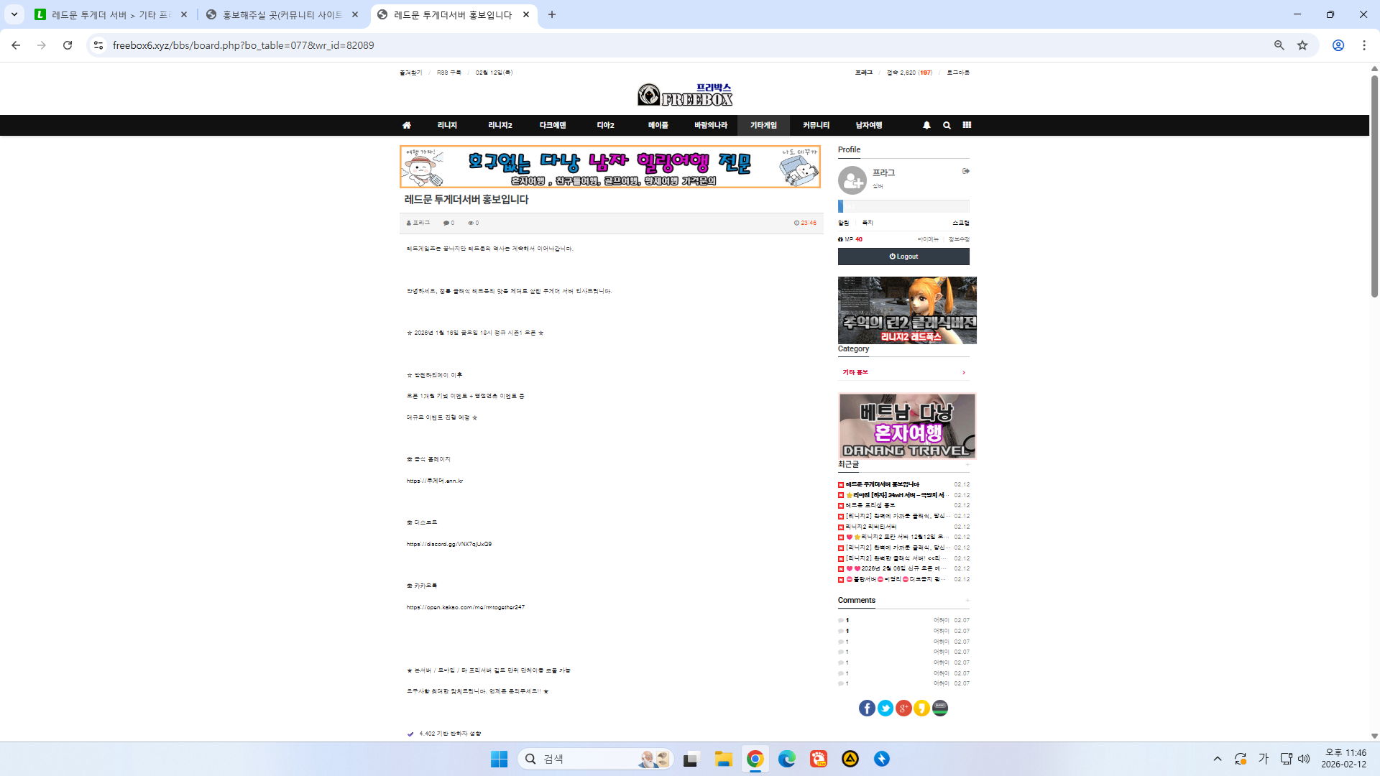Switch to the 홍보해주실 곳 browser tab
The width and height of the screenshot is (1380, 776).
pyautogui.click(x=282, y=14)
